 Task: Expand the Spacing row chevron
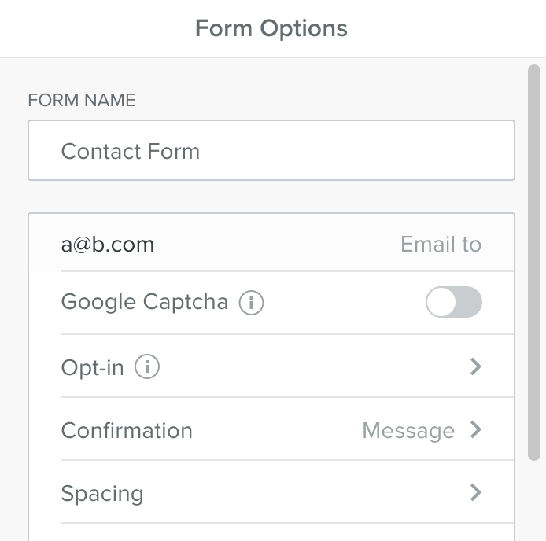476,492
